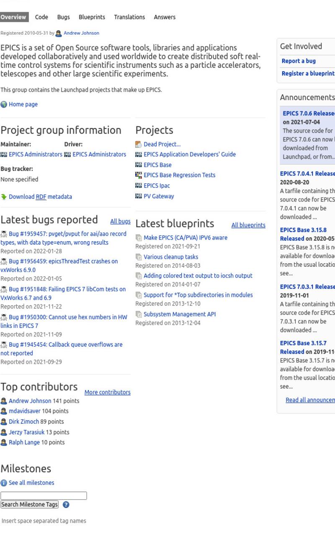Click blueprint icon for Various cleanup tasks
335x536 pixels.
click(139, 257)
